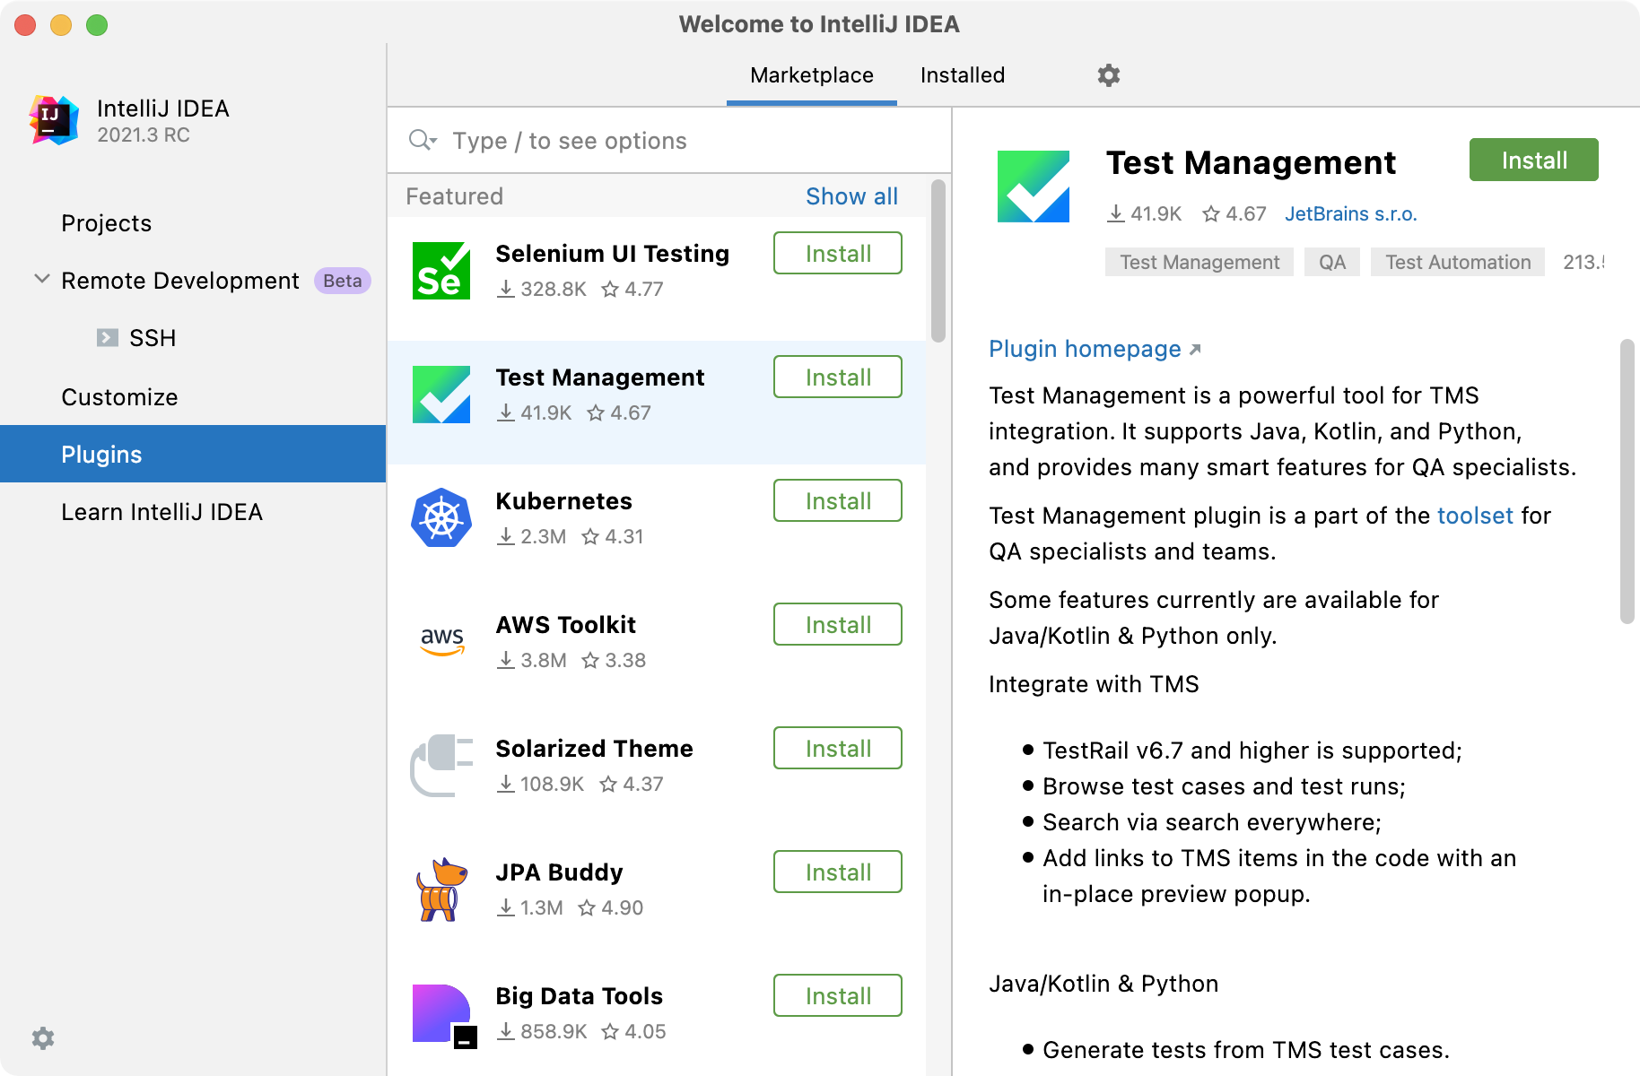Install the Kubernetes plugin
This screenshot has width=1640, height=1076.
[838, 501]
